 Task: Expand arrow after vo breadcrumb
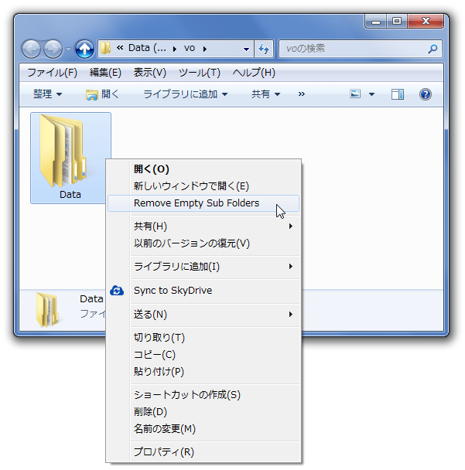[x=204, y=49]
